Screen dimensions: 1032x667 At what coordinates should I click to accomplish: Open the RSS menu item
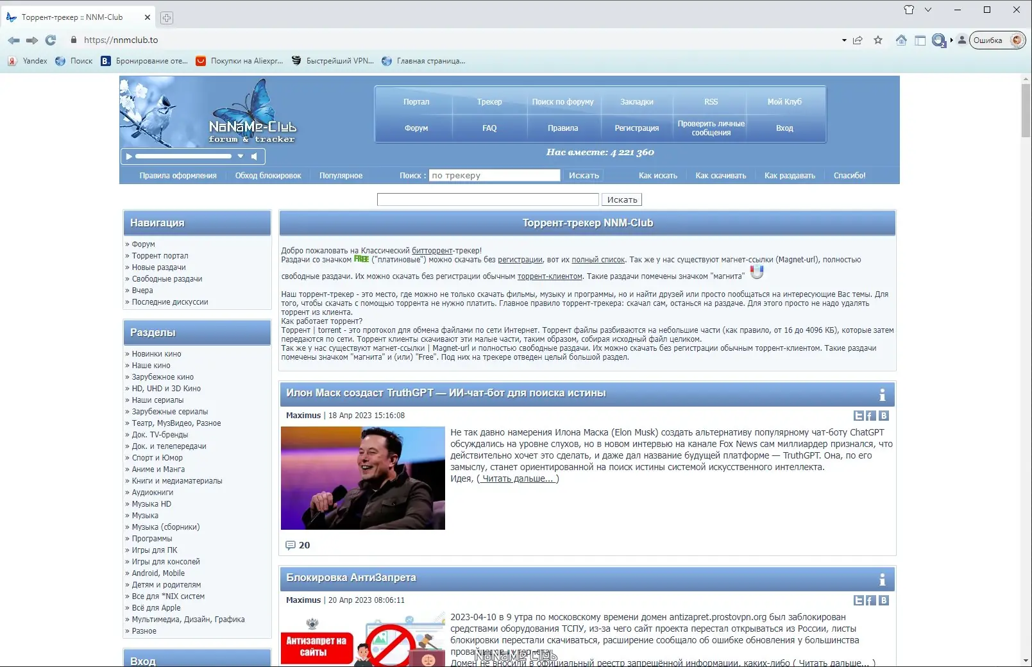(x=711, y=101)
